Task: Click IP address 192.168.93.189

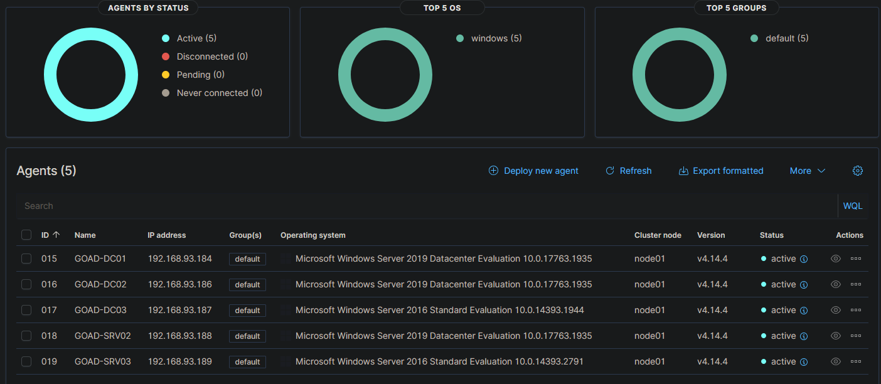Action: pos(180,361)
